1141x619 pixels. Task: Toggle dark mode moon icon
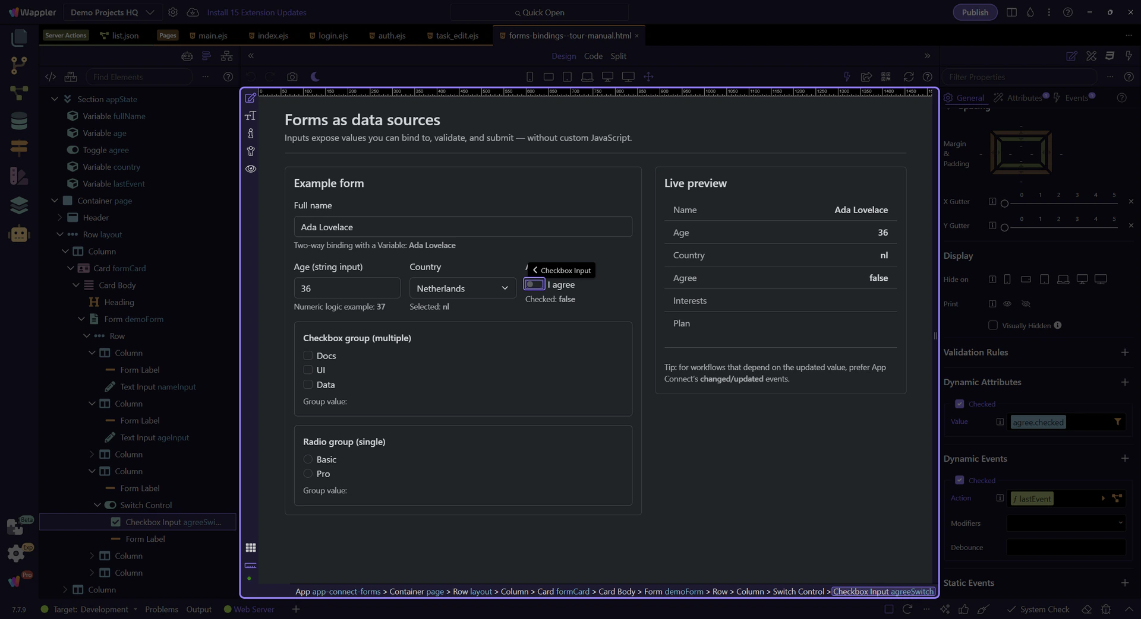[x=315, y=77]
